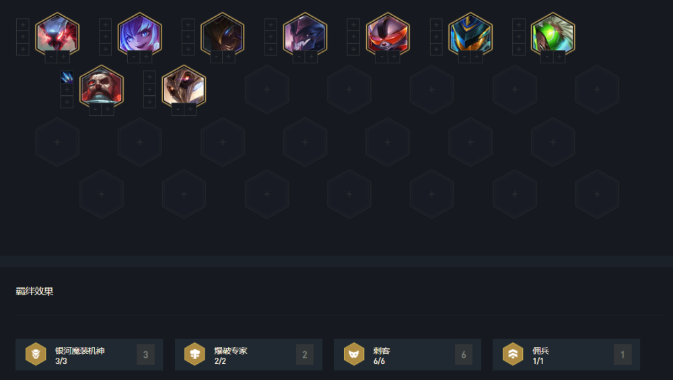This screenshot has width=673, height=380.
Task: Add champion to empty hex beside Kha'Zix
Action: (267, 90)
